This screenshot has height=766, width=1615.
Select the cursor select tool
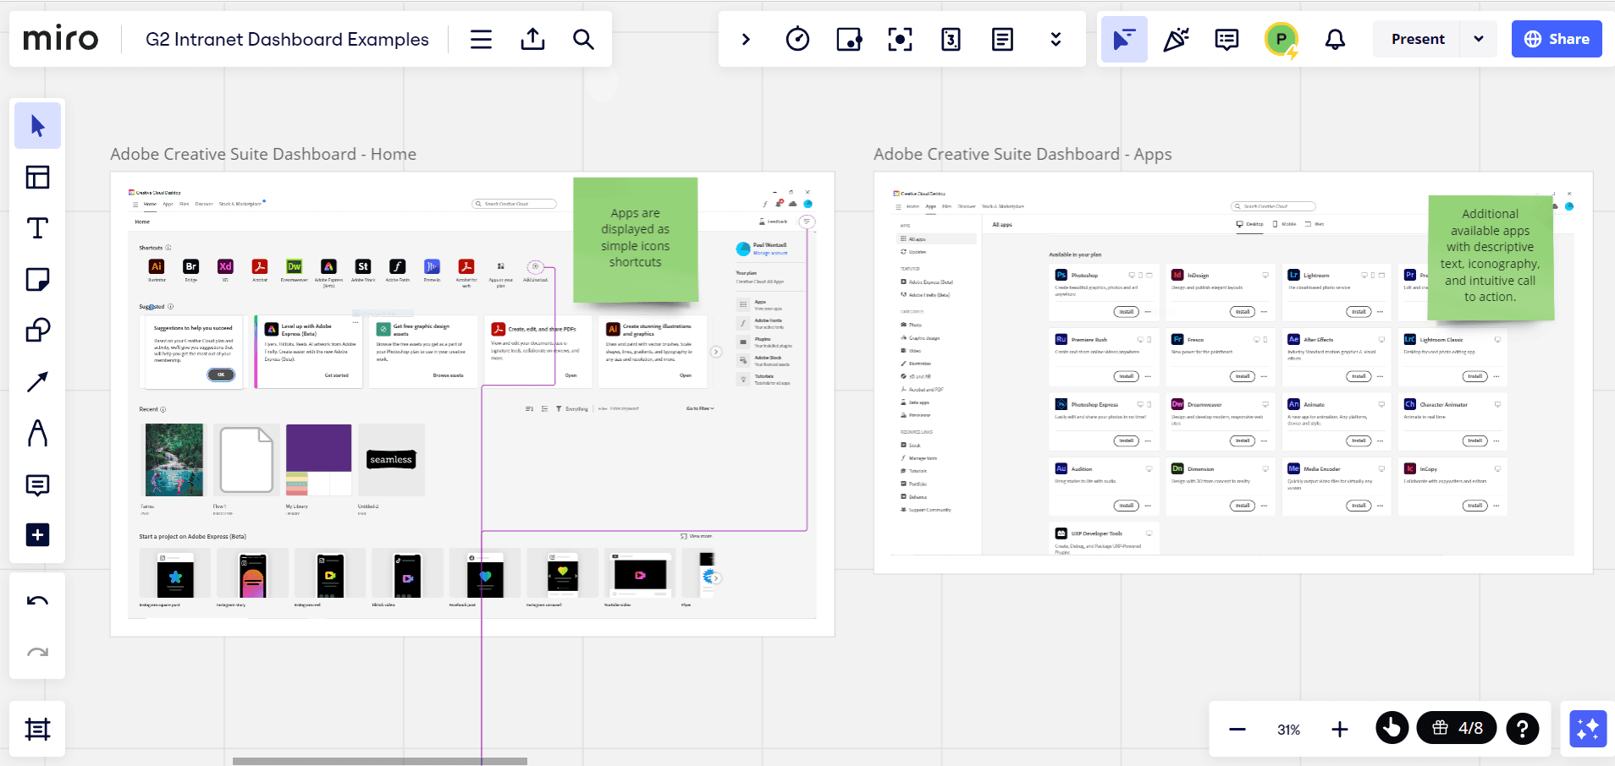coord(37,126)
